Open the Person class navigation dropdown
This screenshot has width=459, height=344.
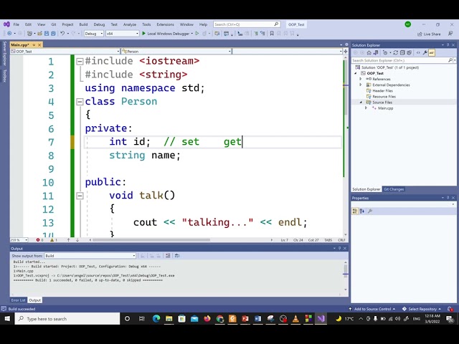[177, 51]
